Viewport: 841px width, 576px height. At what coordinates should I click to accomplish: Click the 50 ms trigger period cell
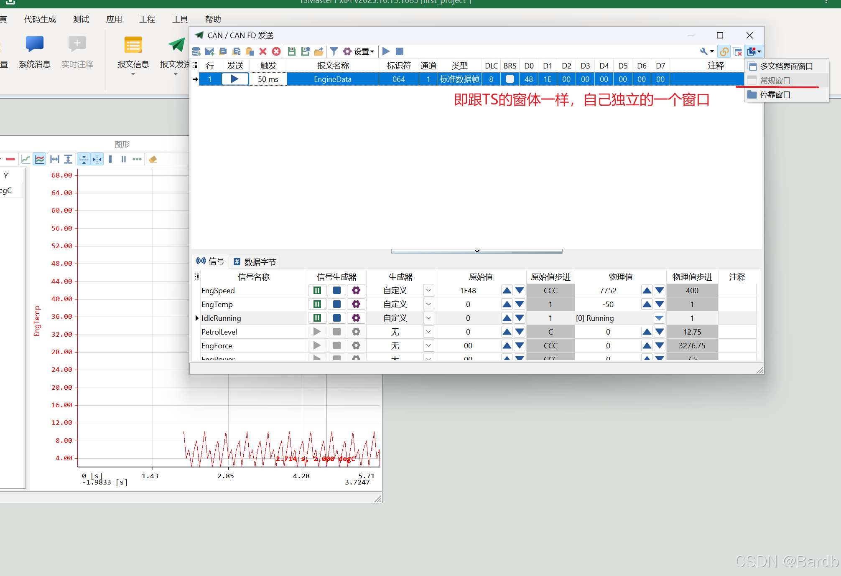coord(268,79)
